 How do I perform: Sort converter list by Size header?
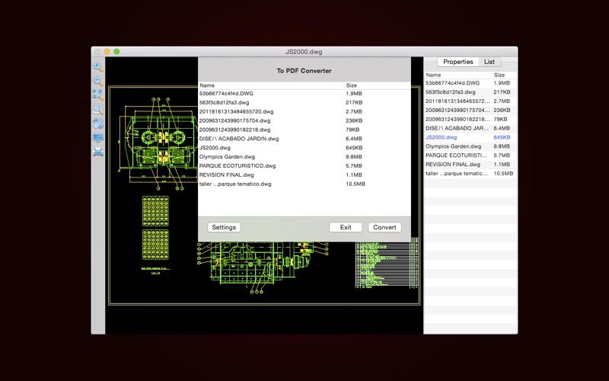pyautogui.click(x=378, y=85)
